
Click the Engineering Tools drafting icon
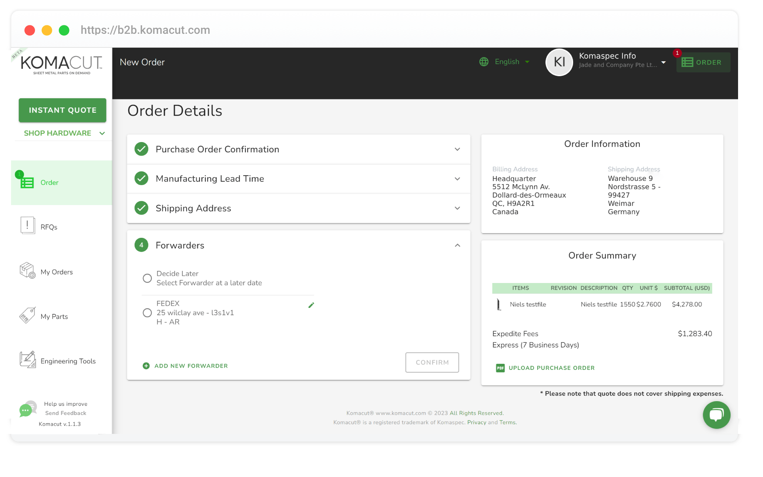pos(27,360)
